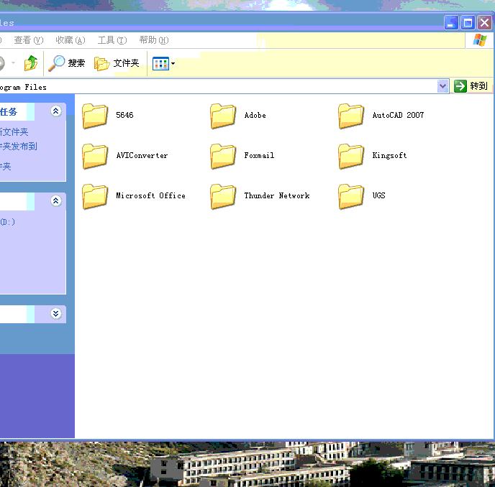Maximize the Program Files window
Image resolution: width=495 pixels, height=487 pixels.
[x=468, y=23]
